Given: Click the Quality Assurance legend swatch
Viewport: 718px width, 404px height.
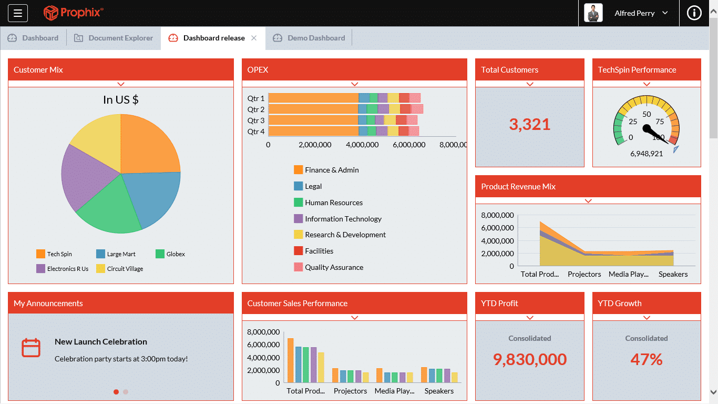Looking at the screenshot, I should tap(298, 267).
